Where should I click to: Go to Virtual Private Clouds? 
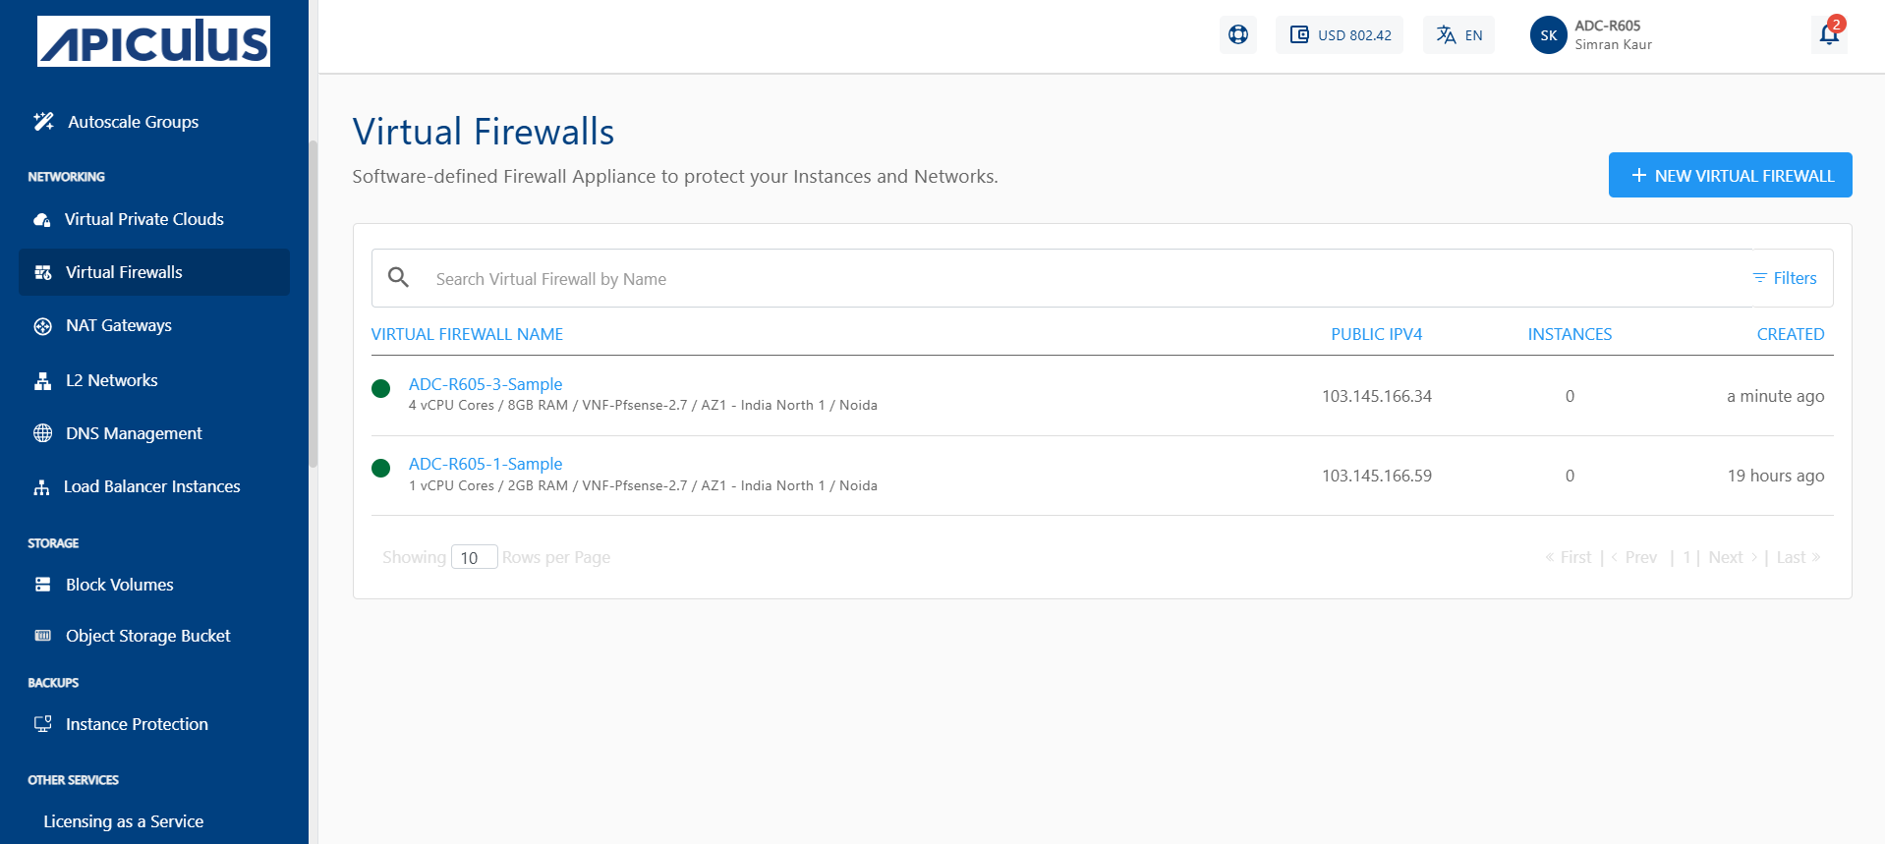pyautogui.click(x=144, y=219)
